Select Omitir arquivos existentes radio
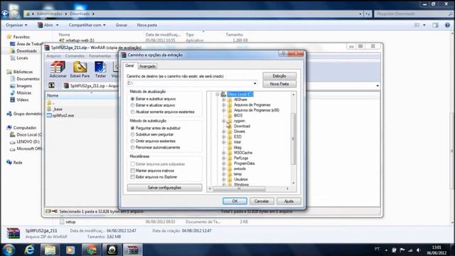This screenshot has width=455, height=256. click(x=132, y=141)
